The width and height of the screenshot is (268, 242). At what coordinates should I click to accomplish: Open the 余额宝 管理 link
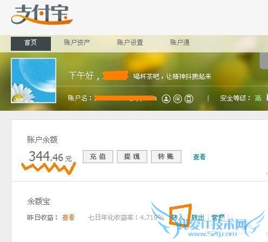coord(218,218)
